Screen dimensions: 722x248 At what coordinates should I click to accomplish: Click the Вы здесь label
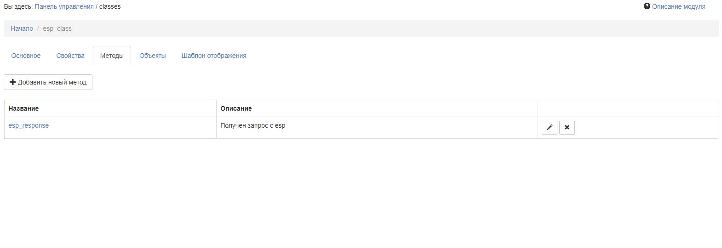(18, 6)
